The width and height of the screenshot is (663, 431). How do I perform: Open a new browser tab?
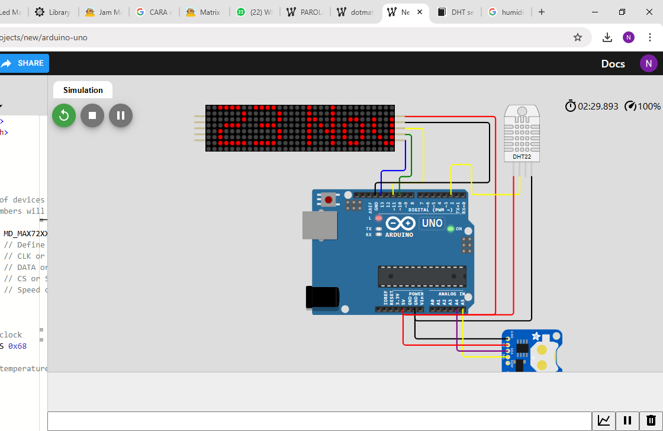click(x=541, y=12)
